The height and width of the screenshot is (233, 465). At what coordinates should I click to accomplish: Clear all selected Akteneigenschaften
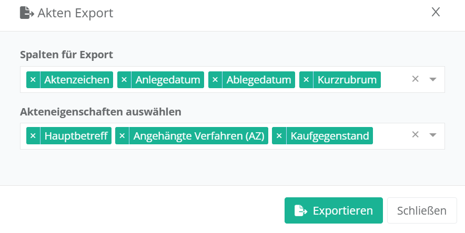click(415, 135)
